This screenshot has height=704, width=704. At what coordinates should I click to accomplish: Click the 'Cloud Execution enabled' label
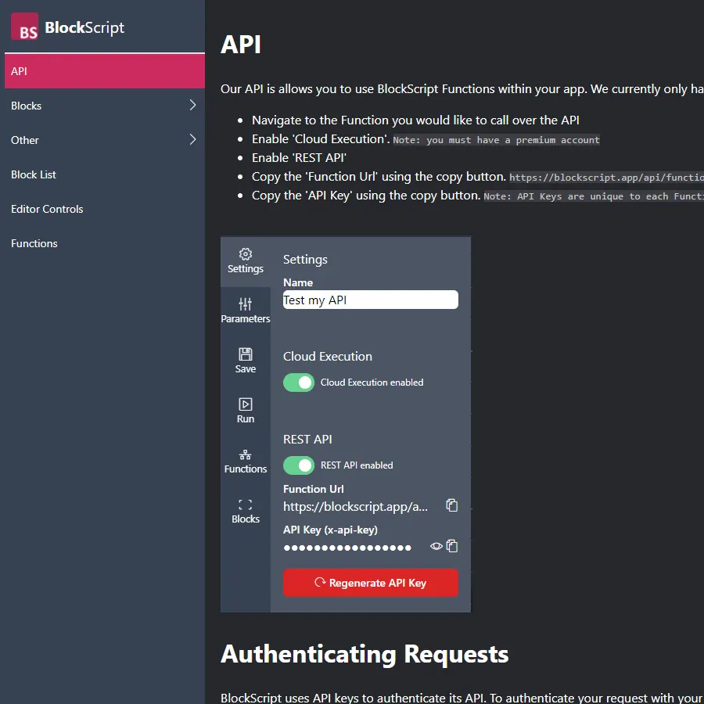point(372,383)
